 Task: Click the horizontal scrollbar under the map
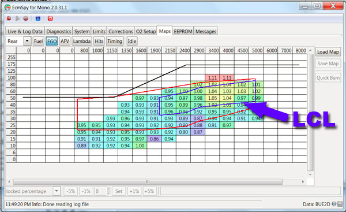tap(148, 182)
